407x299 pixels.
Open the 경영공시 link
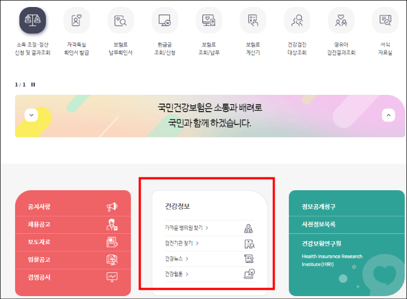(39, 277)
